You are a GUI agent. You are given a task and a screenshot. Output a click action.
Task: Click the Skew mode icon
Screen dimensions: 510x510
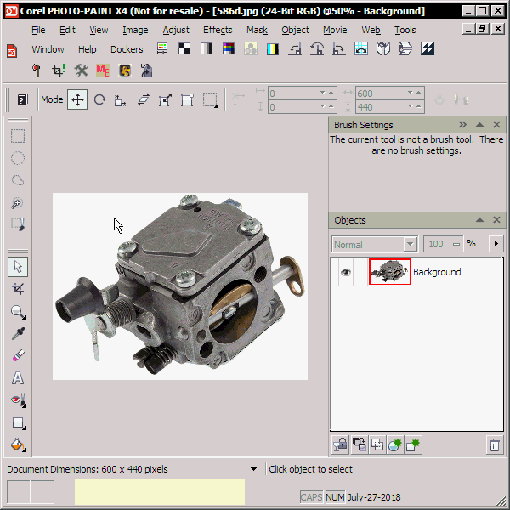143,99
